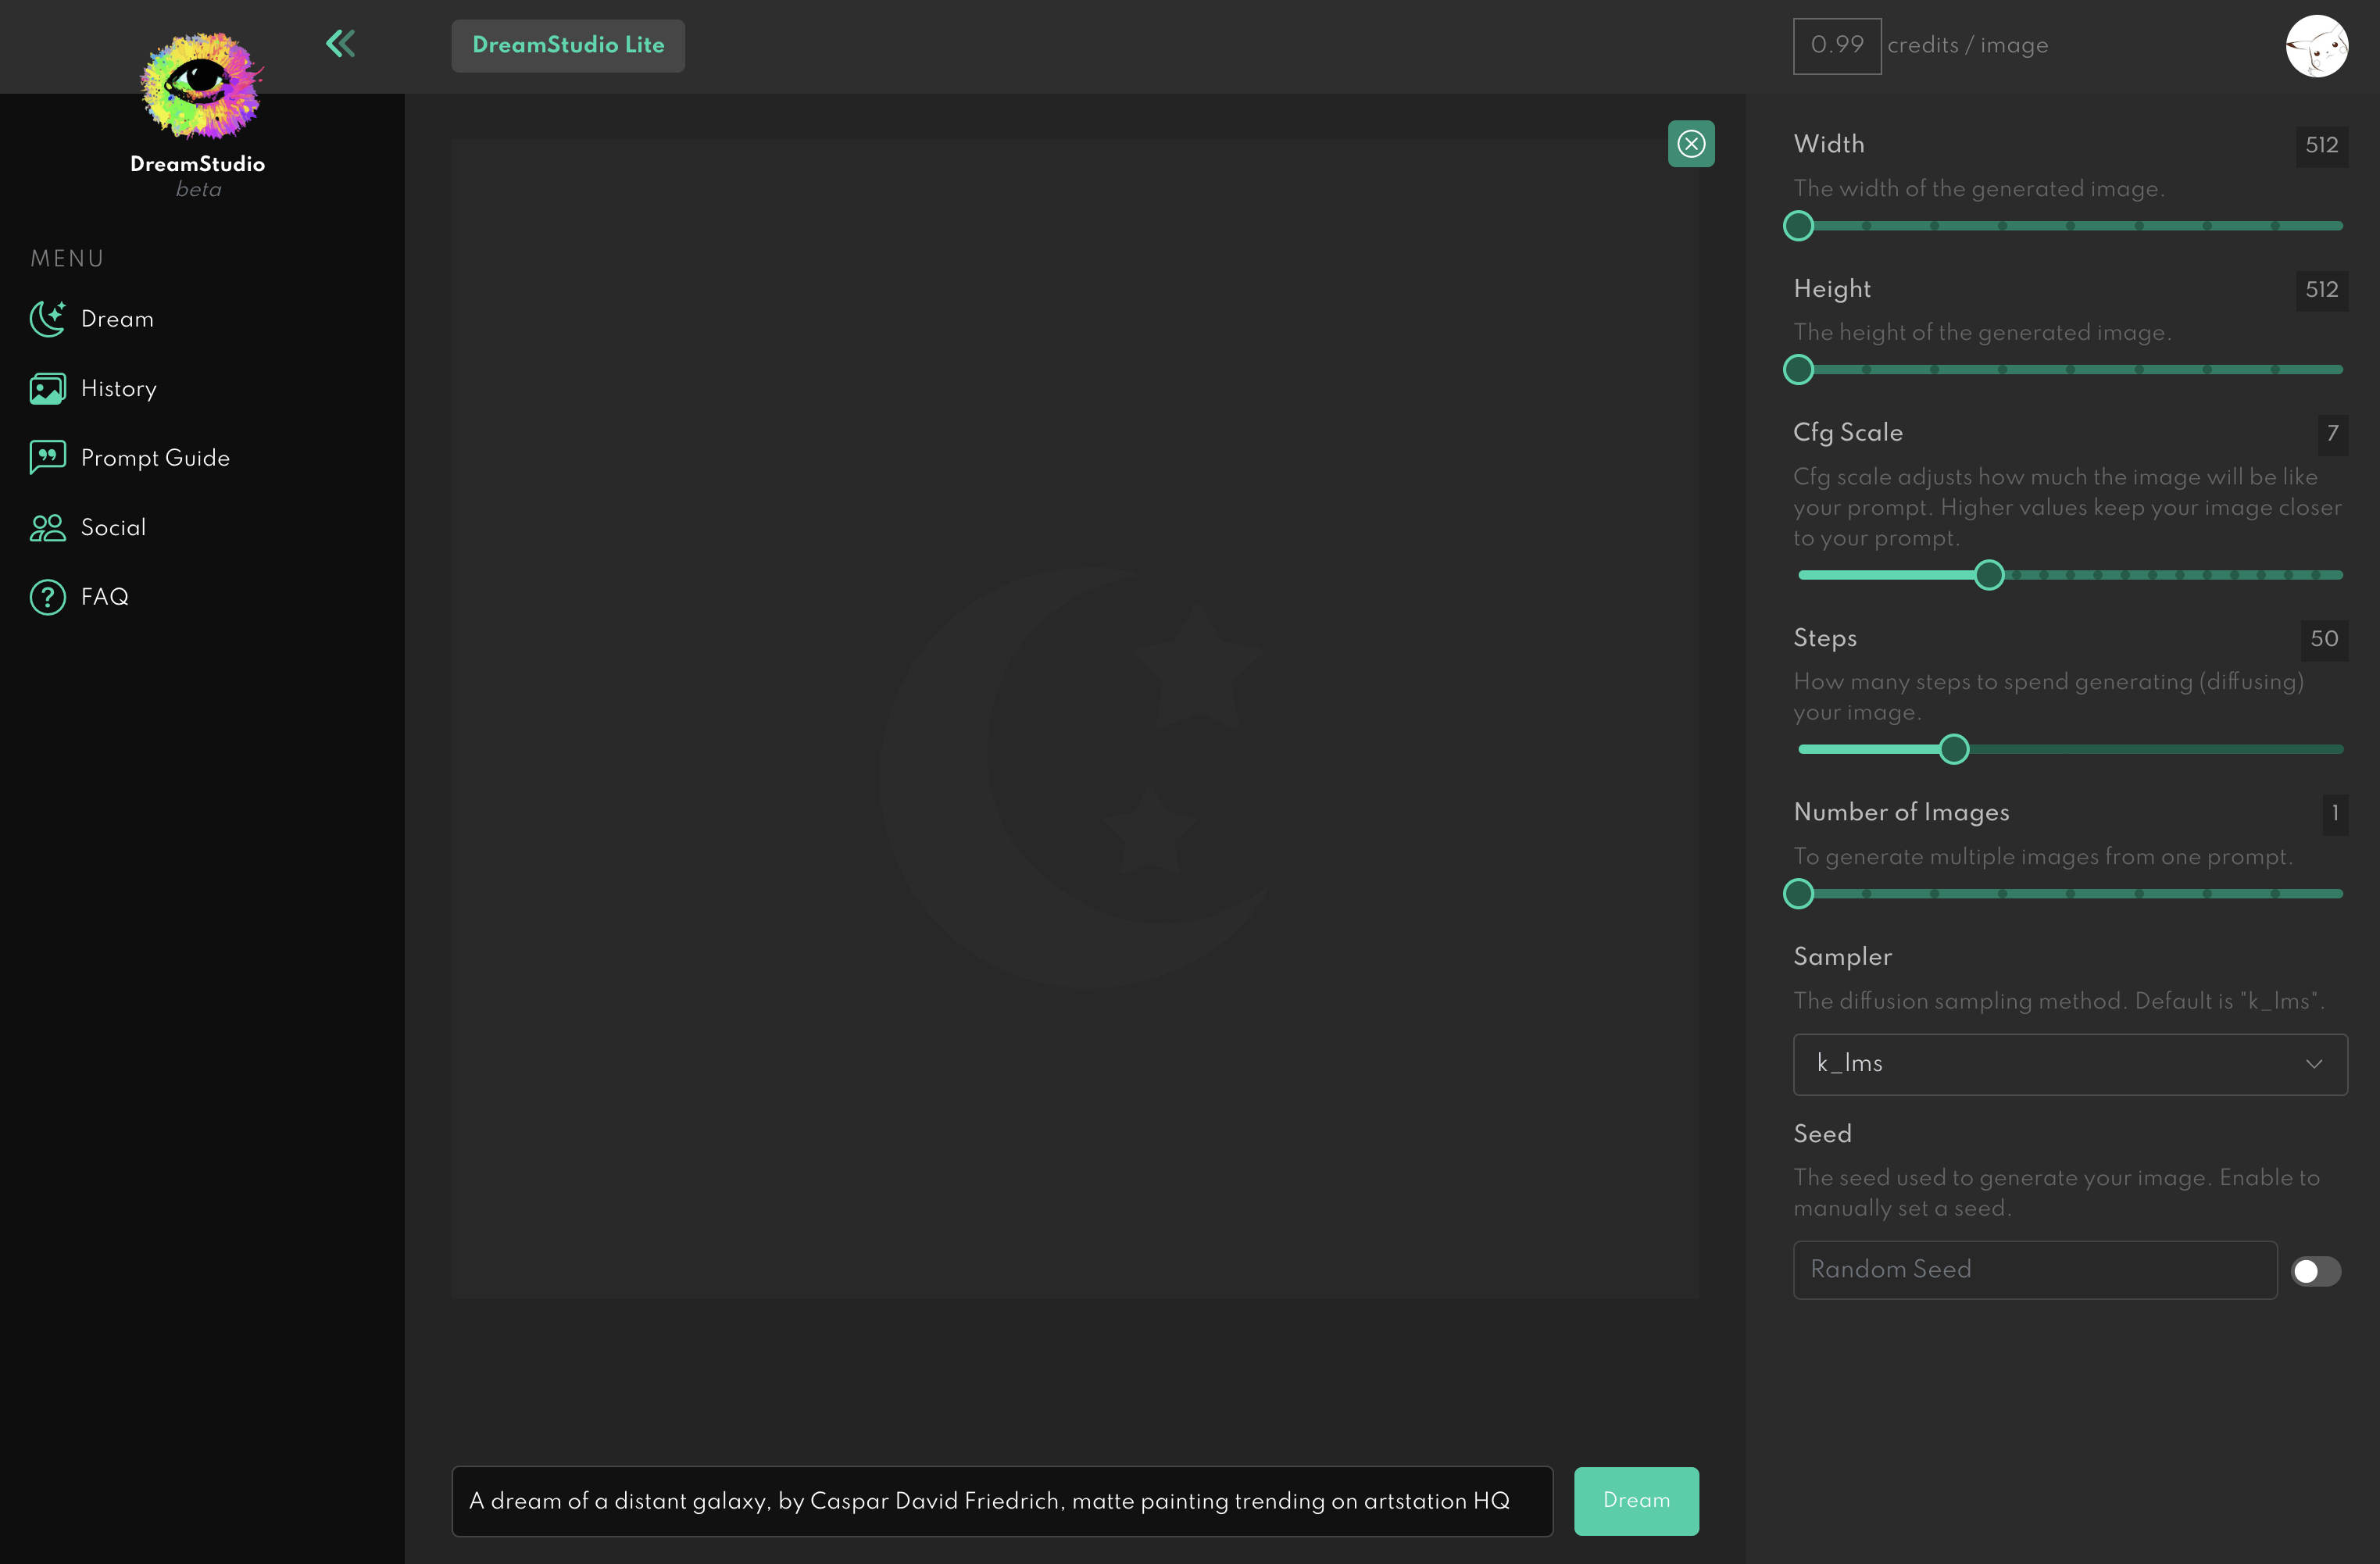Viewport: 2380px width, 1564px height.
Task: Navigate to History section
Action: (119, 387)
